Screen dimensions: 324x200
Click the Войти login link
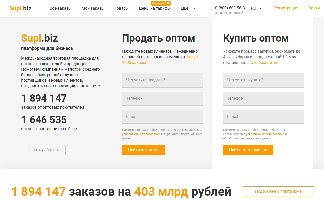(314, 8)
